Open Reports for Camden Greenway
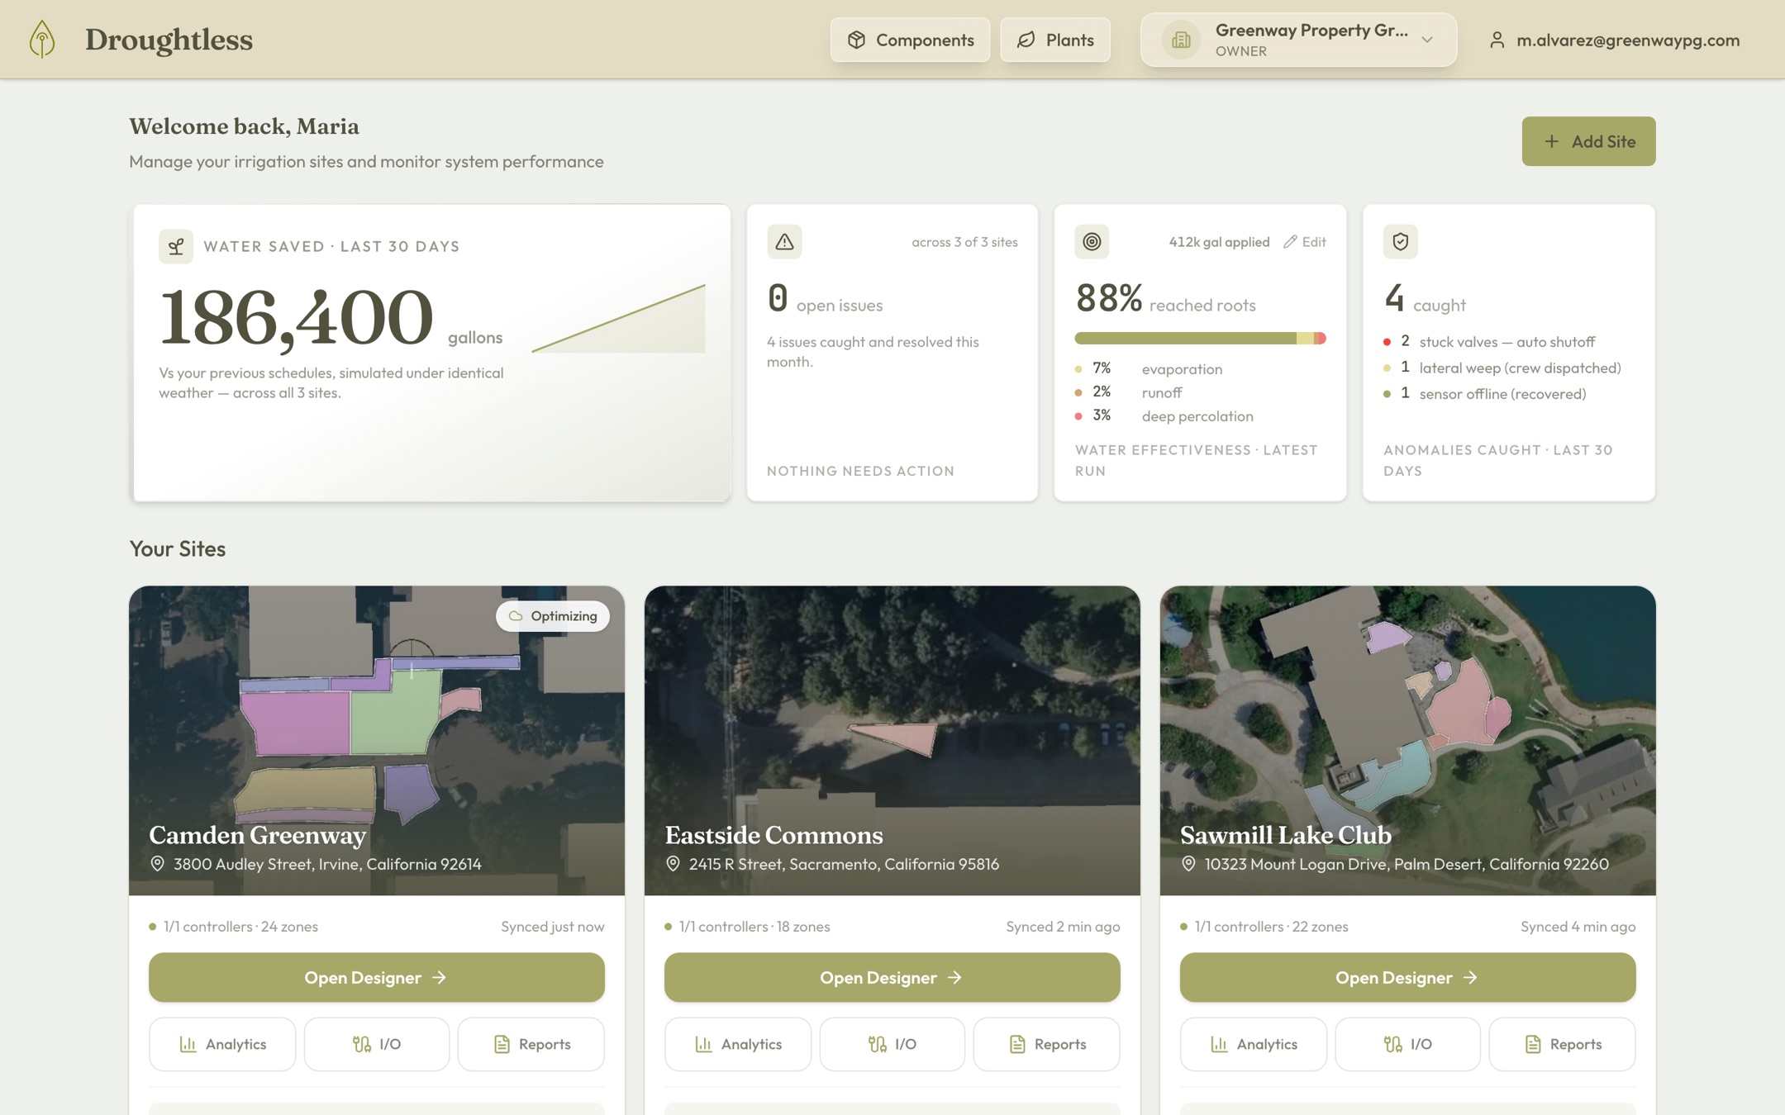The width and height of the screenshot is (1785, 1115). (531, 1045)
